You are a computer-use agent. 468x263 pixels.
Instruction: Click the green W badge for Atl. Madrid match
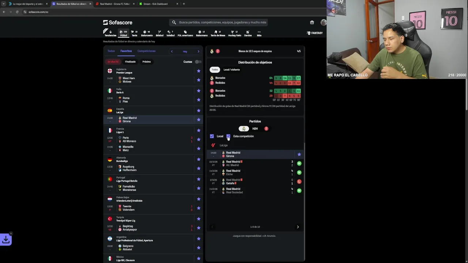coord(299,163)
